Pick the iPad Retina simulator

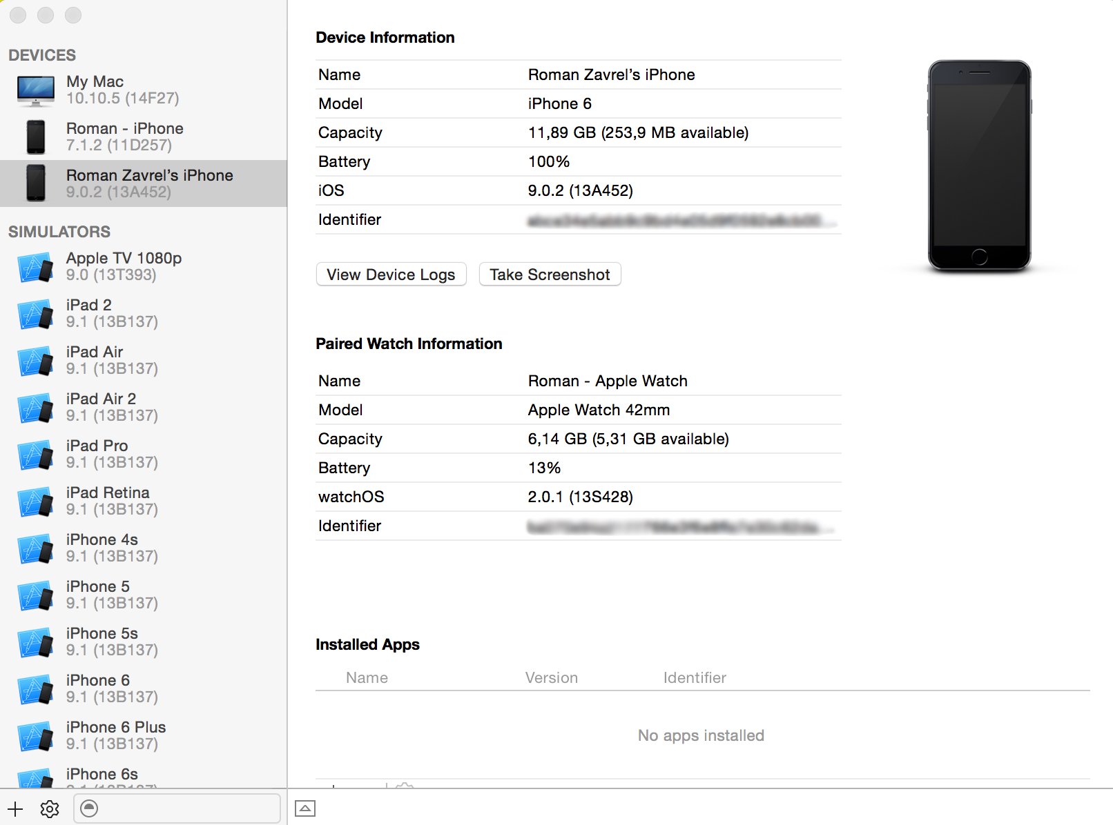pos(144,501)
